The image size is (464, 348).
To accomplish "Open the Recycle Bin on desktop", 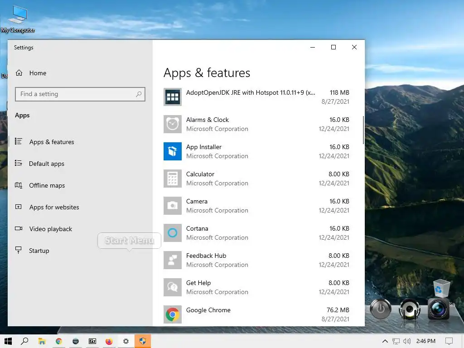I will [441, 288].
